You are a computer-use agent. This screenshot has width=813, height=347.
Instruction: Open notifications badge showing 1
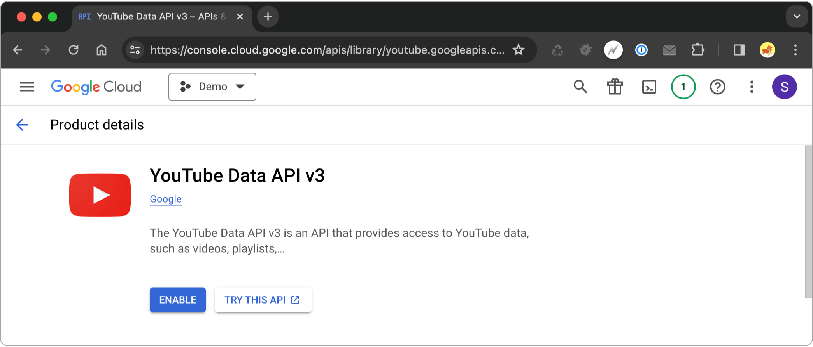683,87
